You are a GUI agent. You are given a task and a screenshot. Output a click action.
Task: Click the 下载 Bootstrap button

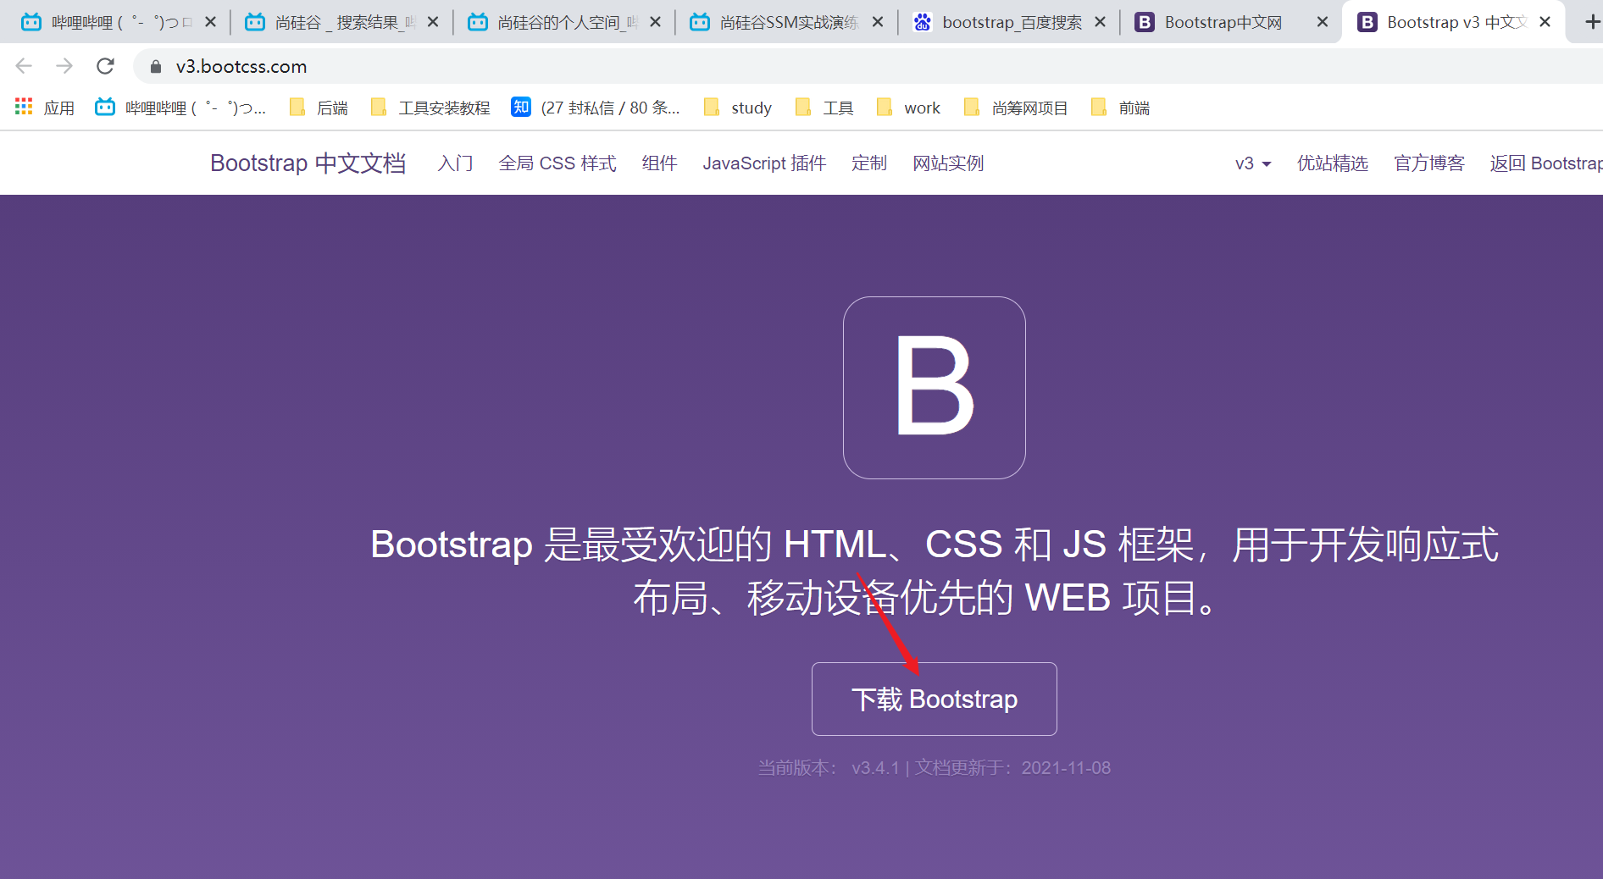[935, 699]
